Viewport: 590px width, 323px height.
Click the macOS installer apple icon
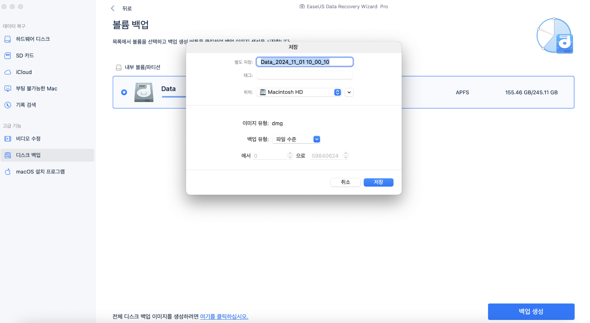(x=7, y=172)
